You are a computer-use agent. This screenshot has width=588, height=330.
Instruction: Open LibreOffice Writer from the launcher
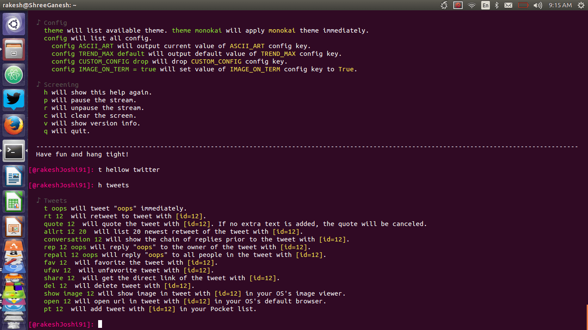coord(14,176)
